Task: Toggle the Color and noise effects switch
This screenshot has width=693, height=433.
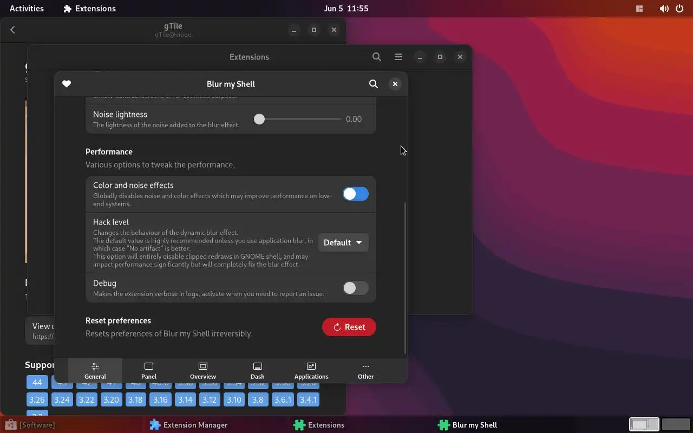Action: coord(356,194)
